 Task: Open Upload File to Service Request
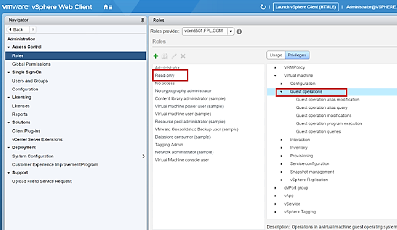tap(42, 181)
